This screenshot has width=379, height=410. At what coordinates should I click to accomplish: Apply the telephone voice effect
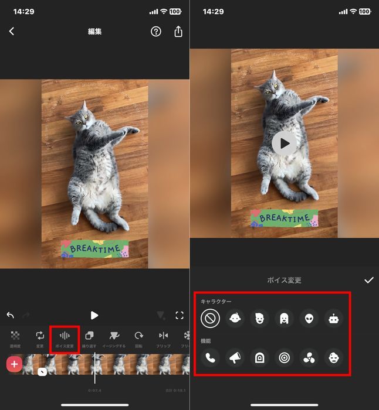tap(209, 357)
